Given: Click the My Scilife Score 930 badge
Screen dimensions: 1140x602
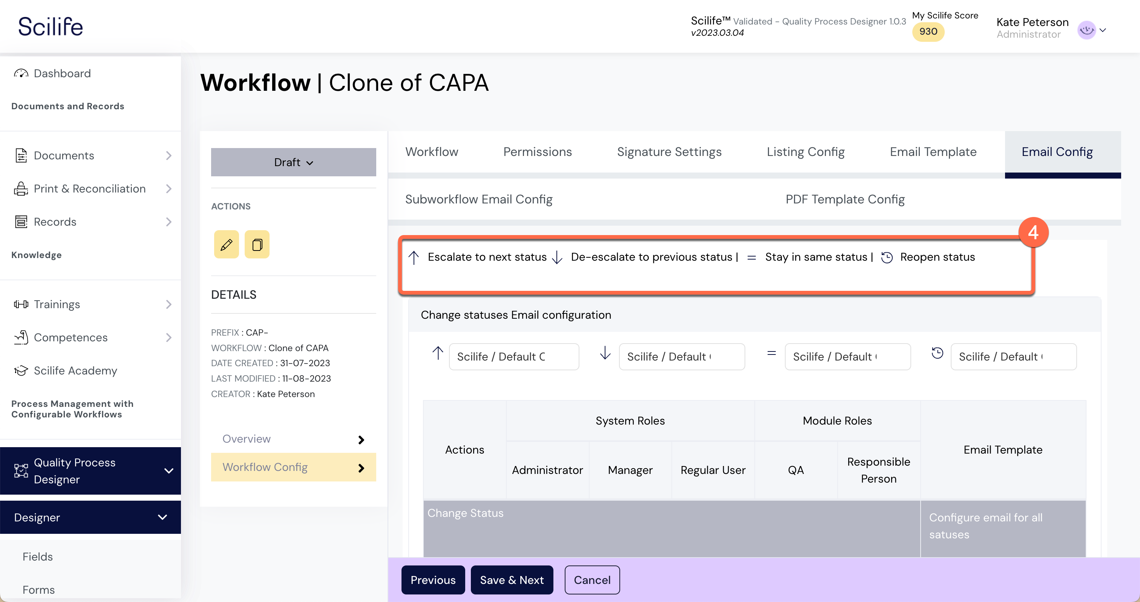Looking at the screenshot, I should tap(928, 31).
